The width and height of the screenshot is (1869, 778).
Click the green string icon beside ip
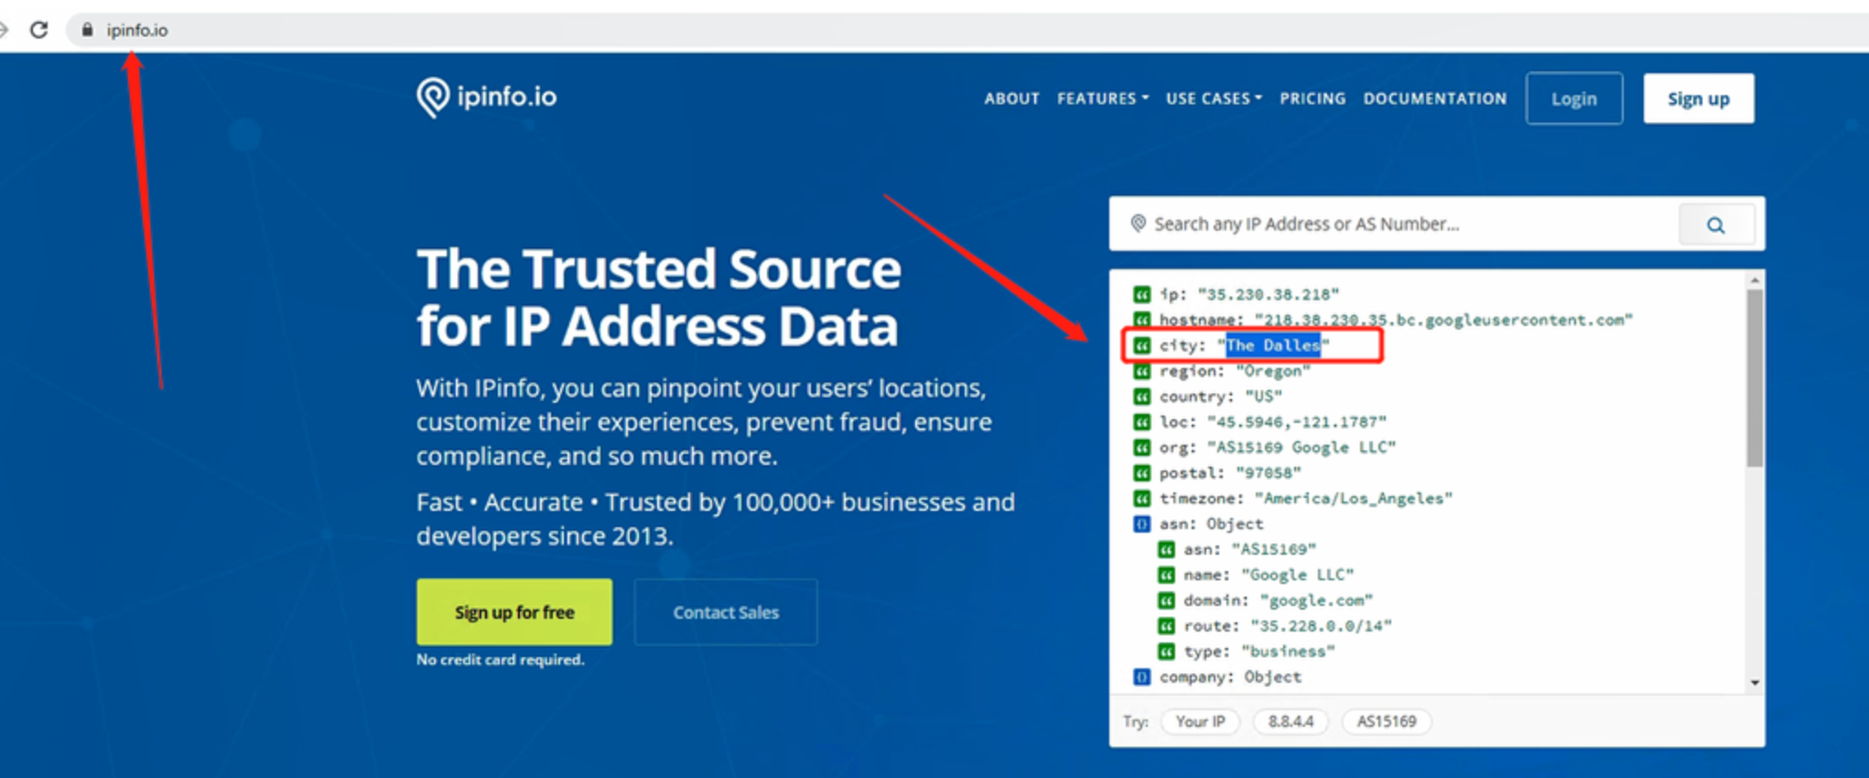[x=1141, y=294]
